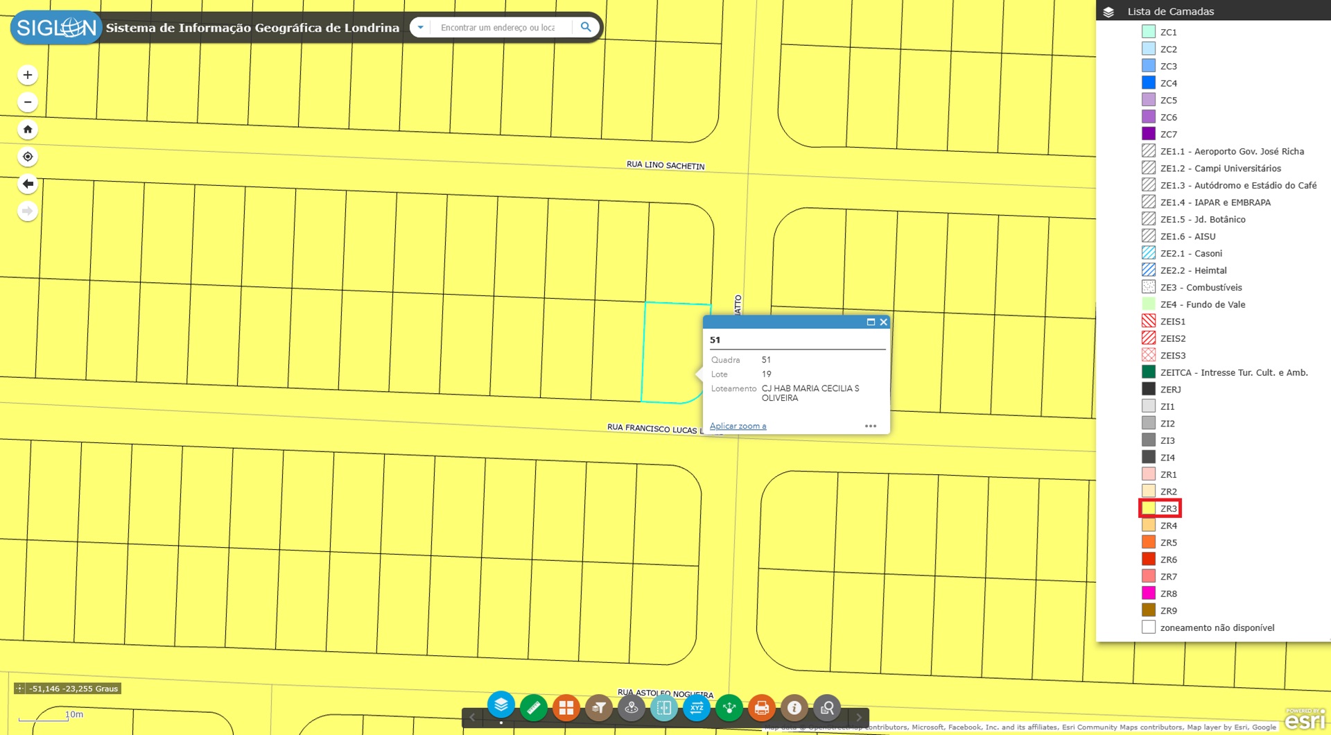1331x735 pixels.
Task: Click 'zoneamento não disponível' legend entry
Action: (1217, 628)
